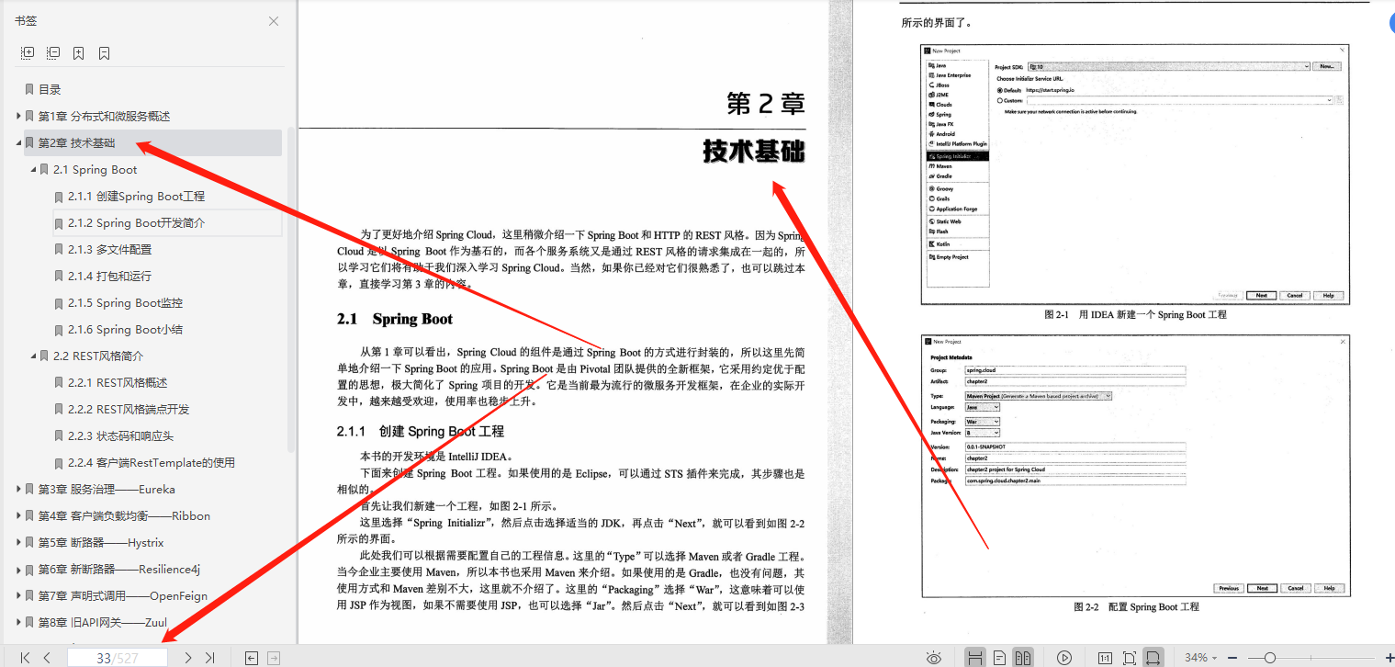
Task: Select bookmark 2.1.1 创建Spring Boot工程
Action: pos(136,196)
